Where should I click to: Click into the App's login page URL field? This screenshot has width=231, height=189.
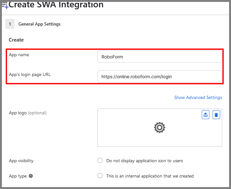159,77
